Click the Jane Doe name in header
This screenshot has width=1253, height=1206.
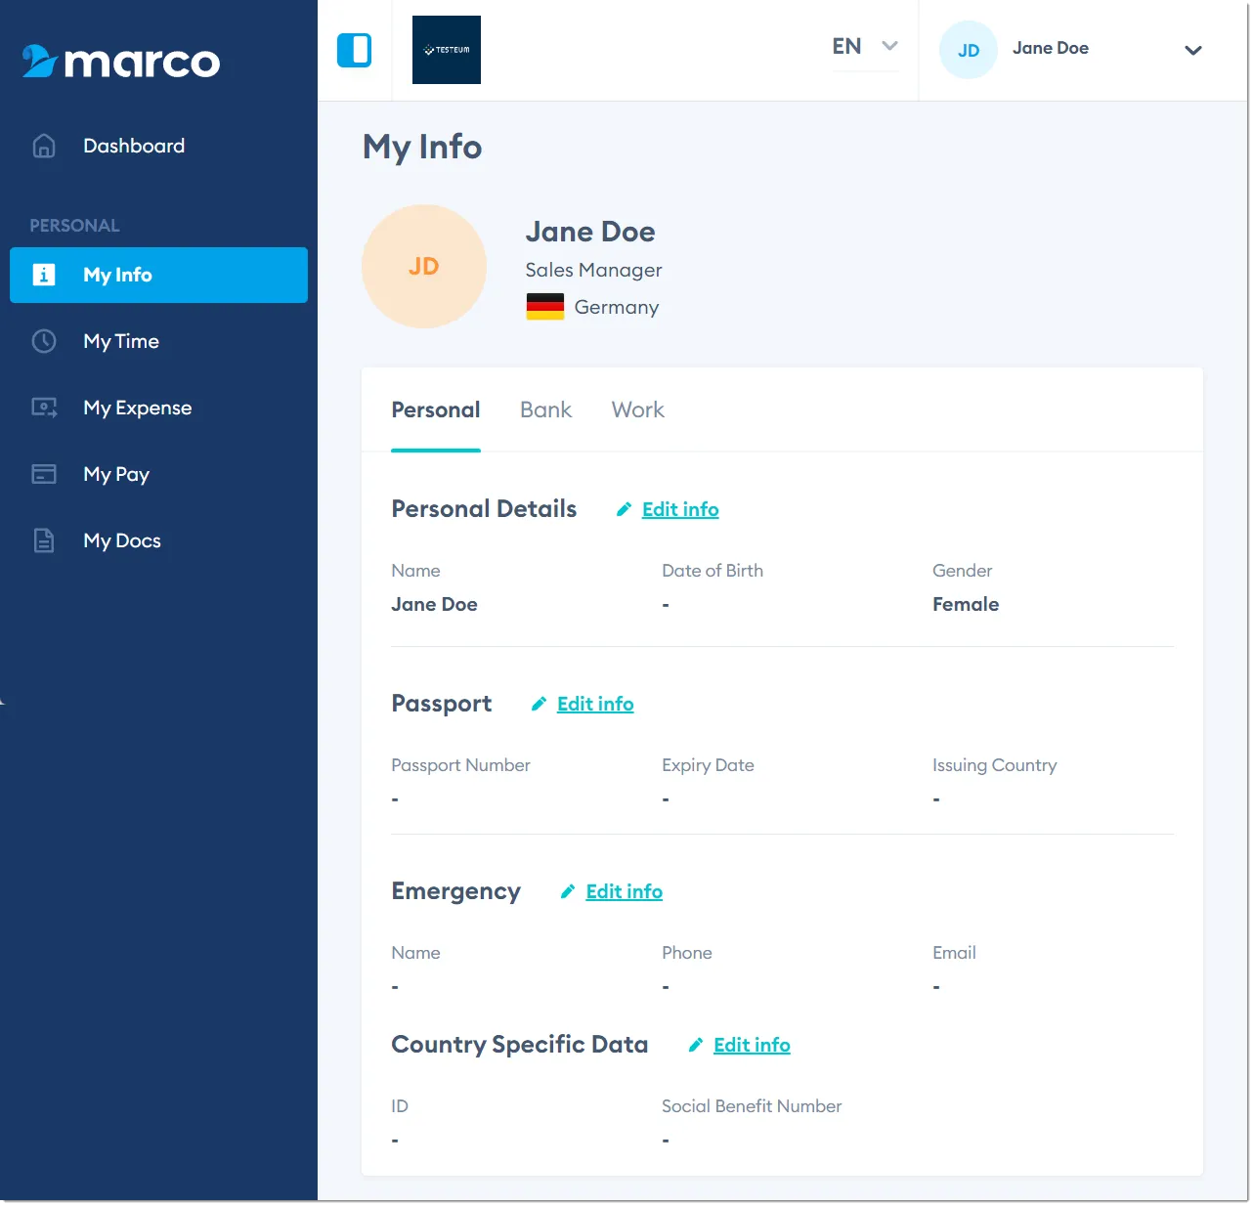[x=1051, y=48]
